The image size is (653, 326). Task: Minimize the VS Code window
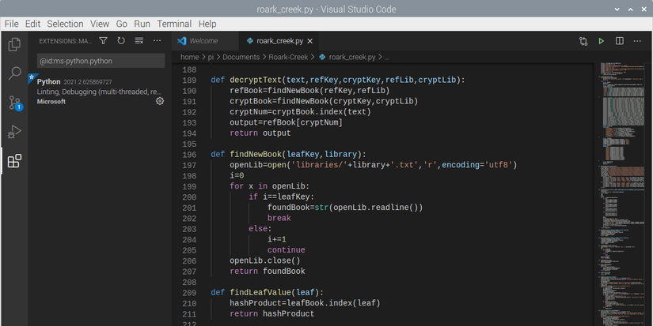coord(617,9)
